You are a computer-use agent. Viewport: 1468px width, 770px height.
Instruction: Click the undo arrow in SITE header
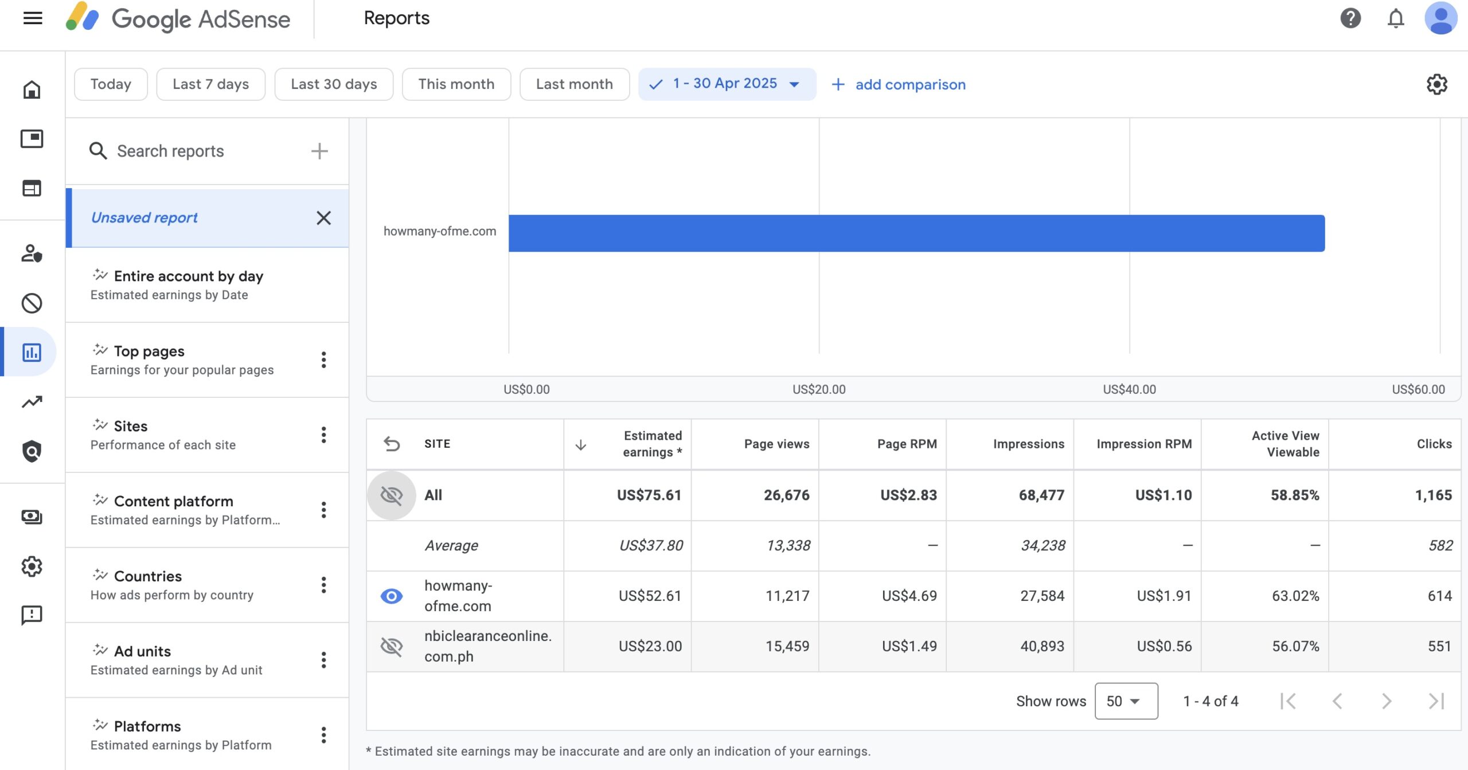coord(392,444)
